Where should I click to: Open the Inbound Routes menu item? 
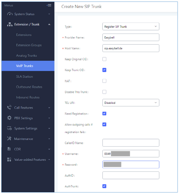click(x=28, y=97)
